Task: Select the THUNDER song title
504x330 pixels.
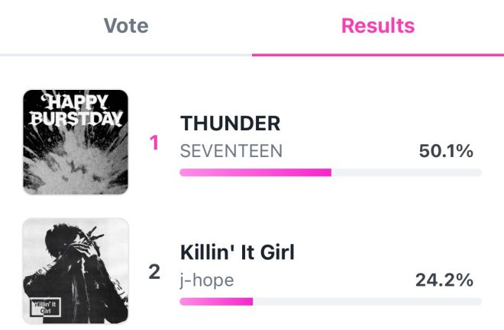Action: point(230,123)
